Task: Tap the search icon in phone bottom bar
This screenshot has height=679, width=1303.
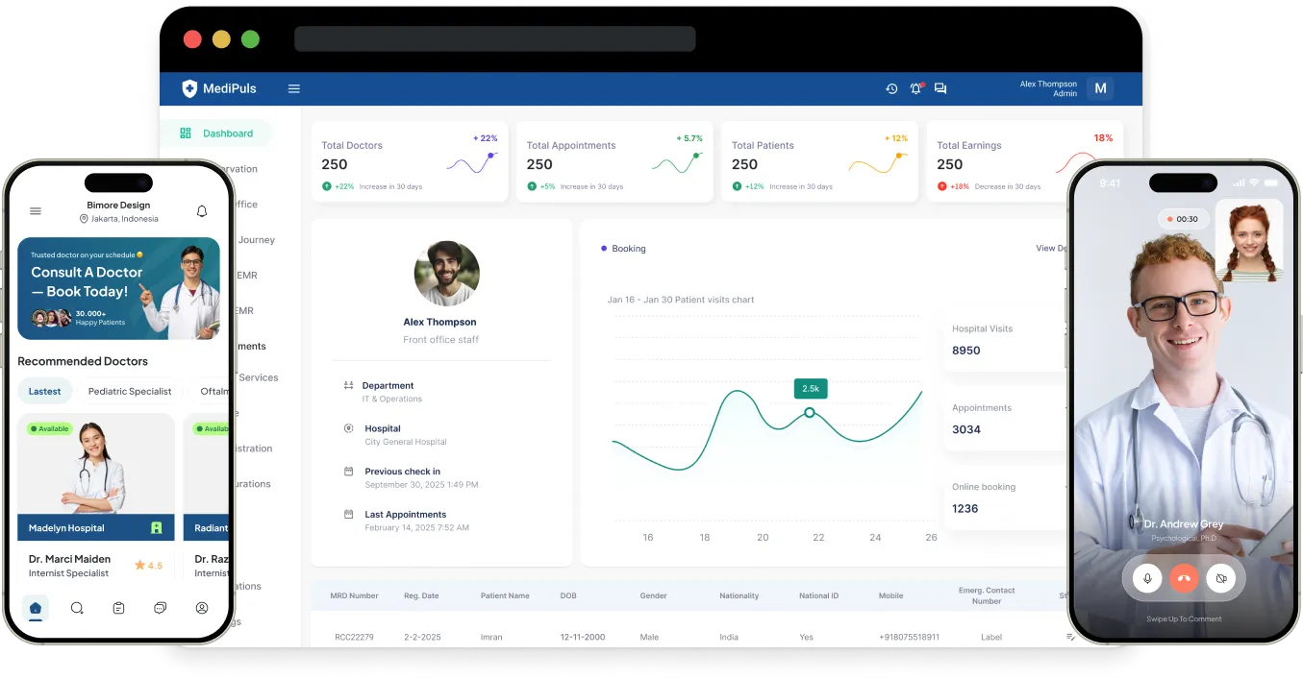Action: [77, 608]
